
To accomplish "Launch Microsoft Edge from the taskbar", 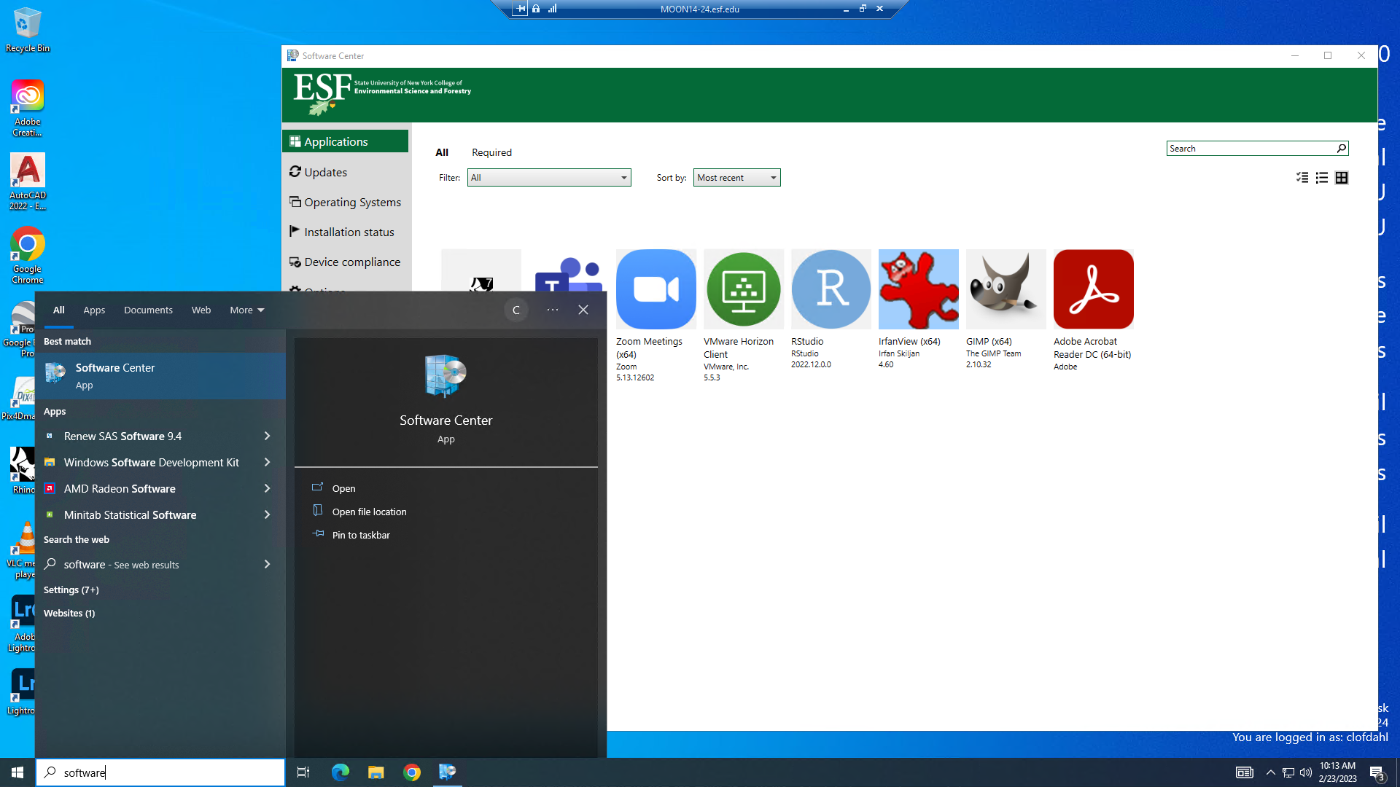I will click(340, 772).
